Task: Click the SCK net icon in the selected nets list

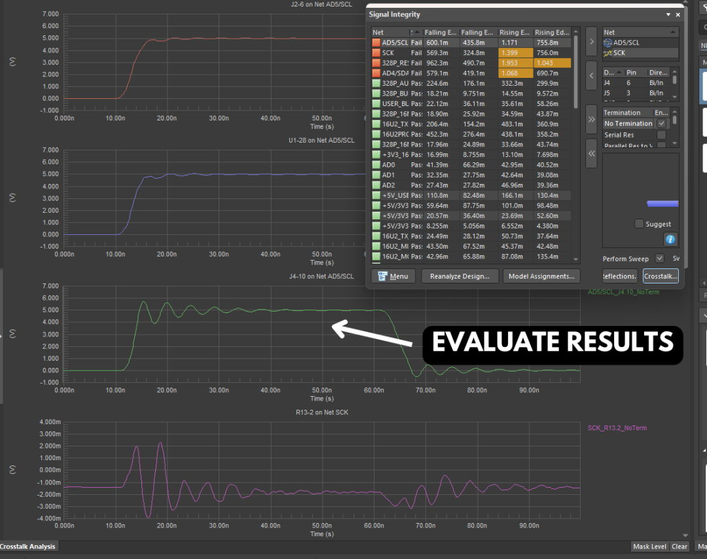Action: coord(607,52)
